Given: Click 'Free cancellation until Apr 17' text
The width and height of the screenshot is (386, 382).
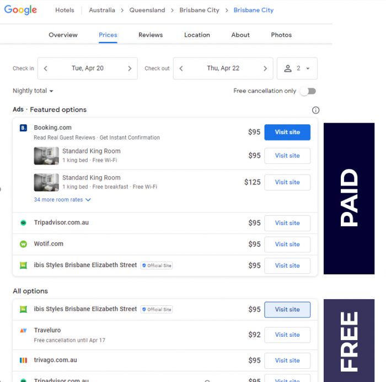Looking at the screenshot, I should (x=69, y=341).
